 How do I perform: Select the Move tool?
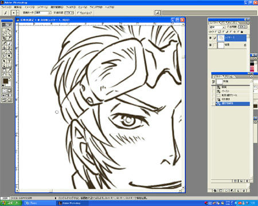point(9,29)
